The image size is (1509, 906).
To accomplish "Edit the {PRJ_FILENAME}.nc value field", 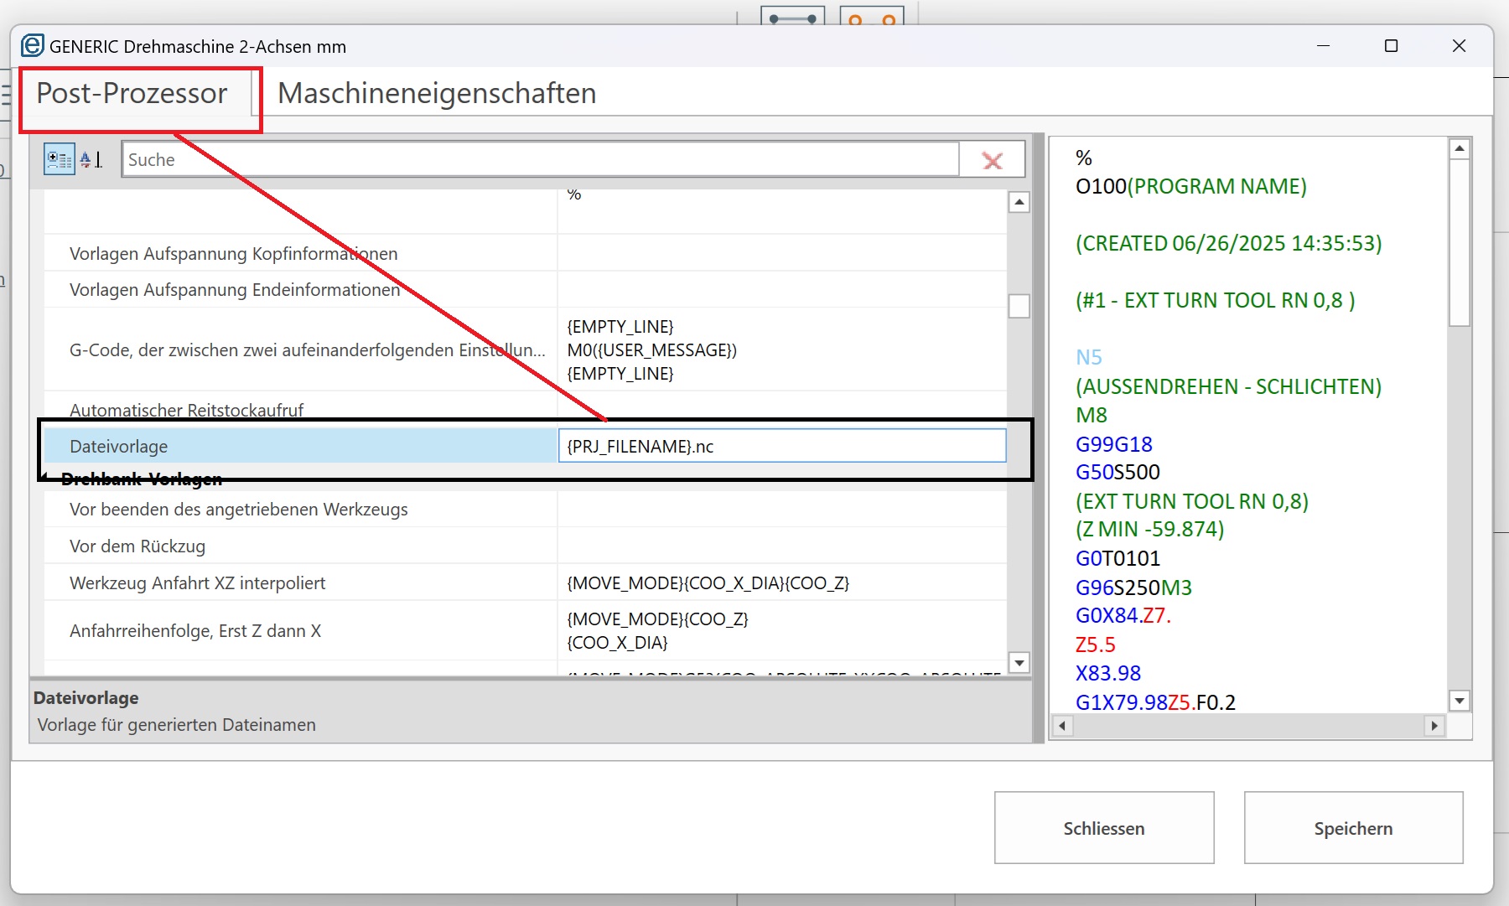I will click(x=782, y=446).
